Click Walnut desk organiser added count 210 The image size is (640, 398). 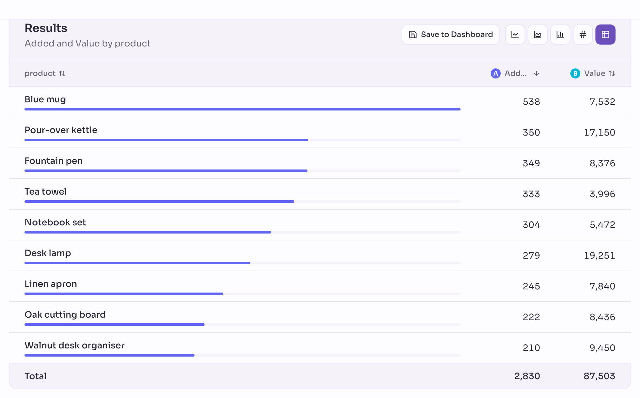531,348
